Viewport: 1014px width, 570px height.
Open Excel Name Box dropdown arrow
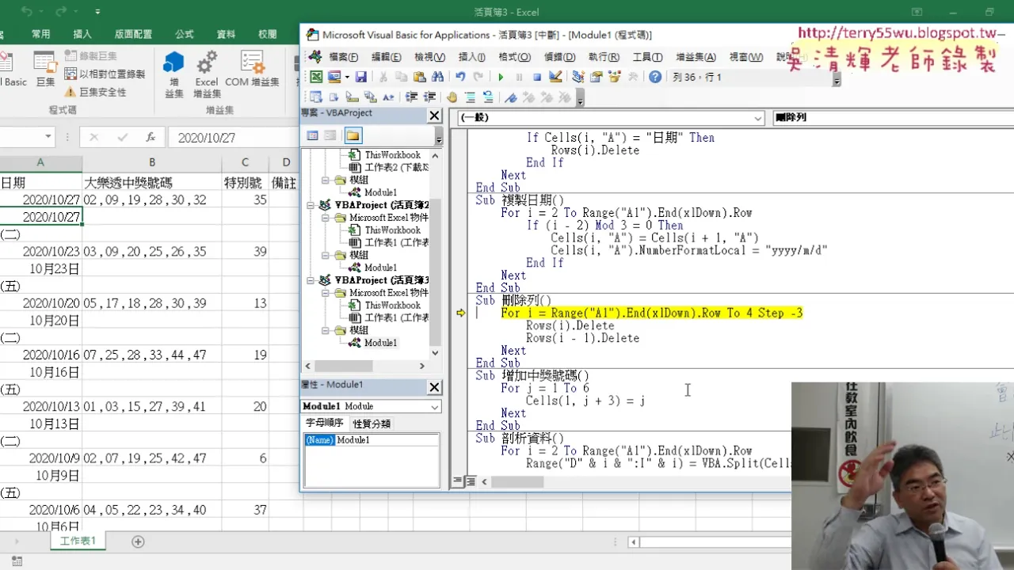[x=48, y=137]
